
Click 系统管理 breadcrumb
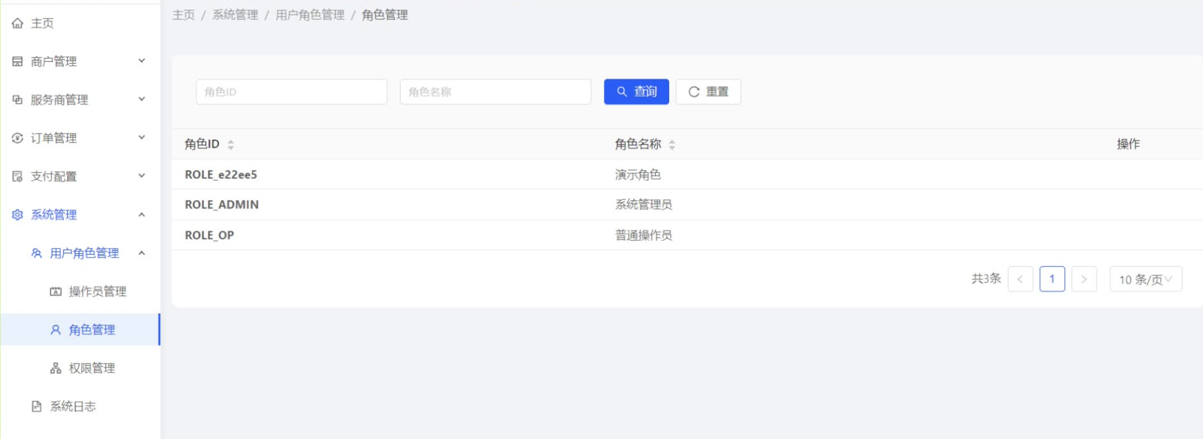[235, 15]
